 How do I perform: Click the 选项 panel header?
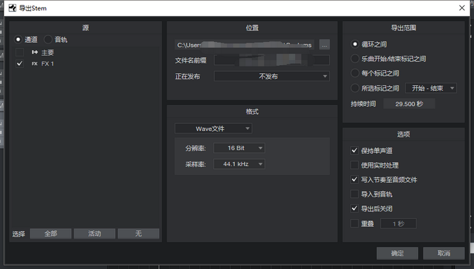coord(404,134)
